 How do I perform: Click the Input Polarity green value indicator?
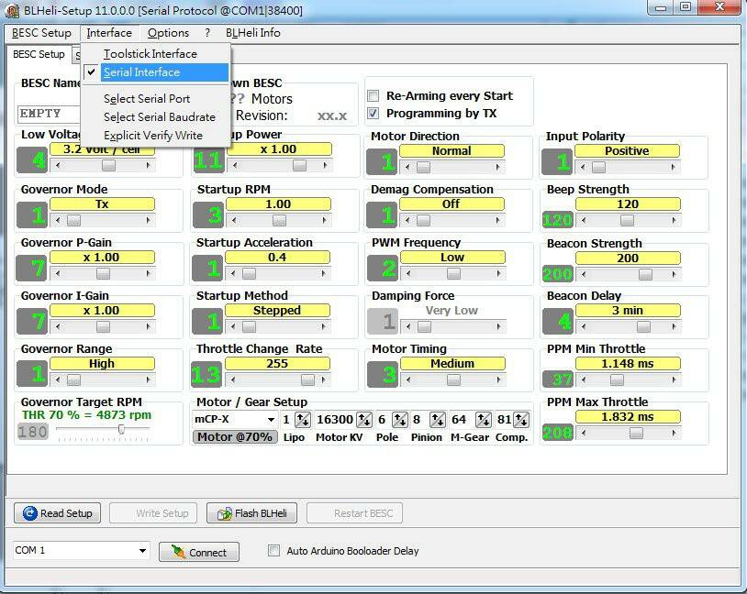tap(558, 162)
